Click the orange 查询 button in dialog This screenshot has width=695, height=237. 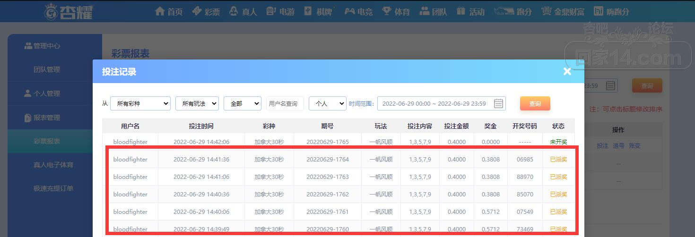click(x=535, y=103)
